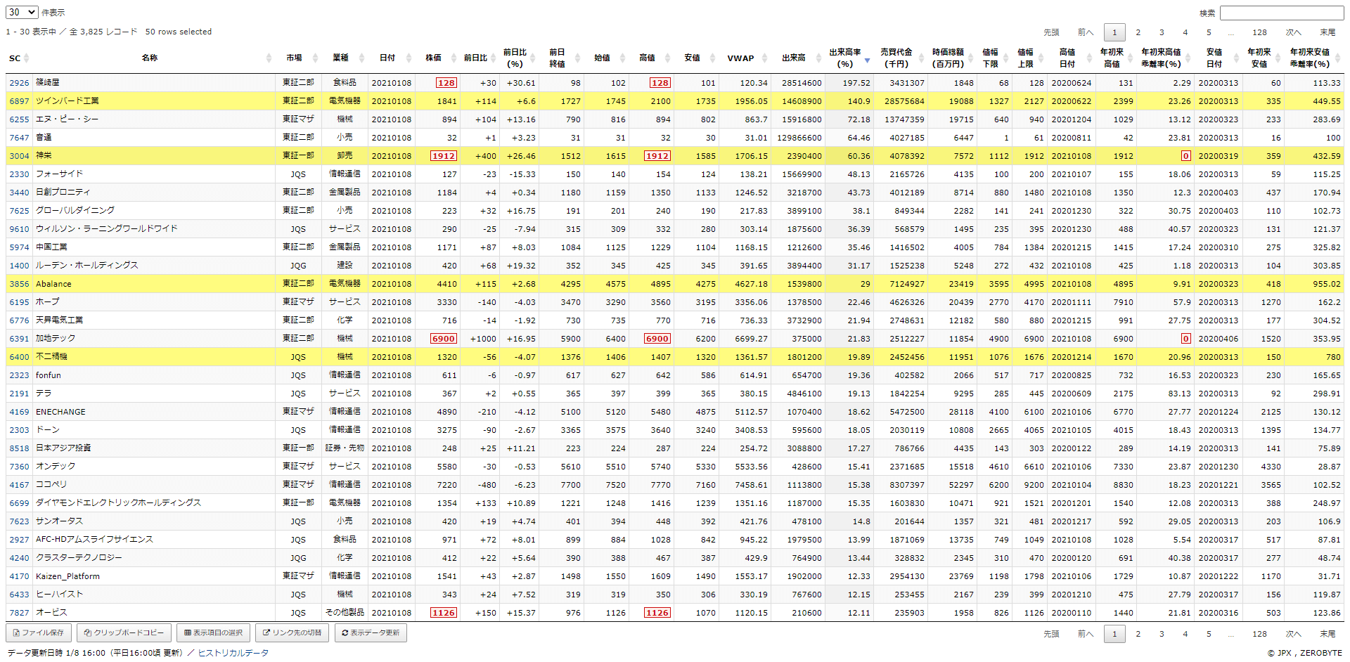This screenshot has width=1350, height=662.
Task: Open ヒストリカルデータ link
Action: pyautogui.click(x=233, y=653)
